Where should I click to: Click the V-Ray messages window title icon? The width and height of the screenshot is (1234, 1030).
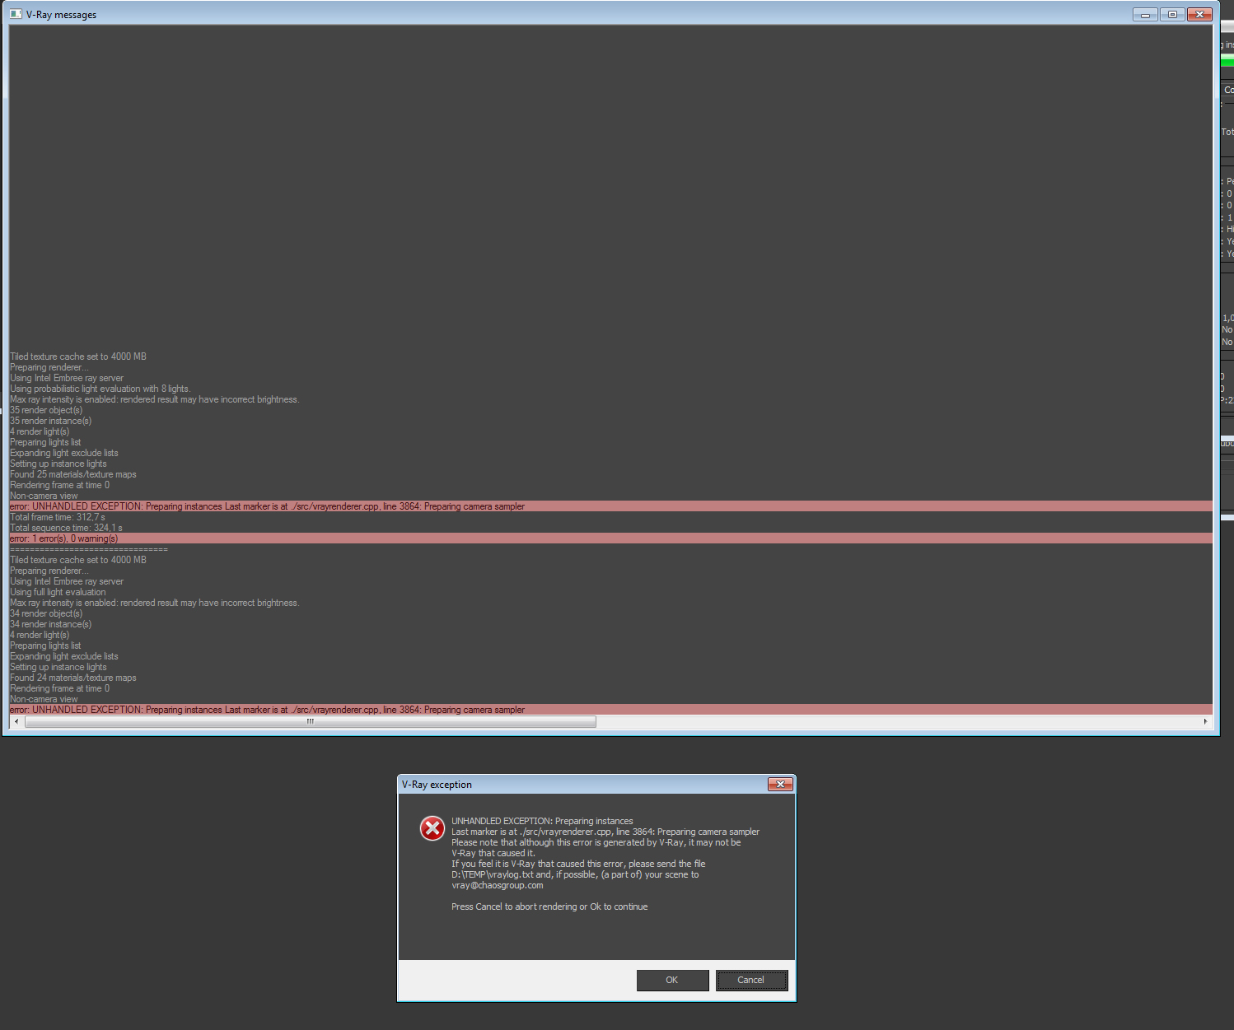16,14
